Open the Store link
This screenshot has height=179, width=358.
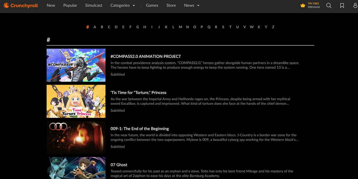[x=171, y=5]
